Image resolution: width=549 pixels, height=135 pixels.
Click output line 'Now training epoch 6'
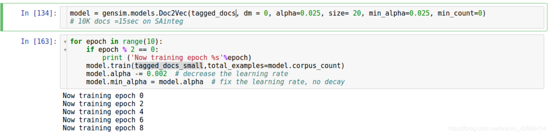pos(103,120)
